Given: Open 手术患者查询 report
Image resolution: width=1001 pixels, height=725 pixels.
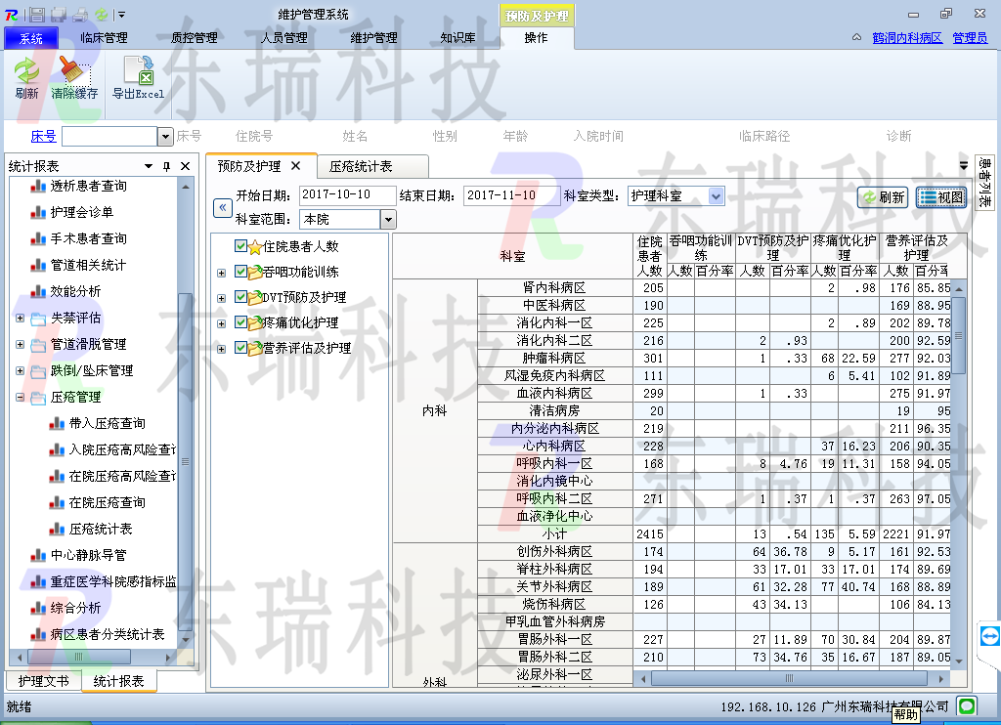Looking at the screenshot, I should (x=88, y=238).
